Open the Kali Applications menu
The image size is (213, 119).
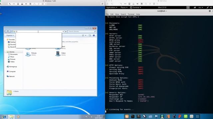(x=112, y=8)
